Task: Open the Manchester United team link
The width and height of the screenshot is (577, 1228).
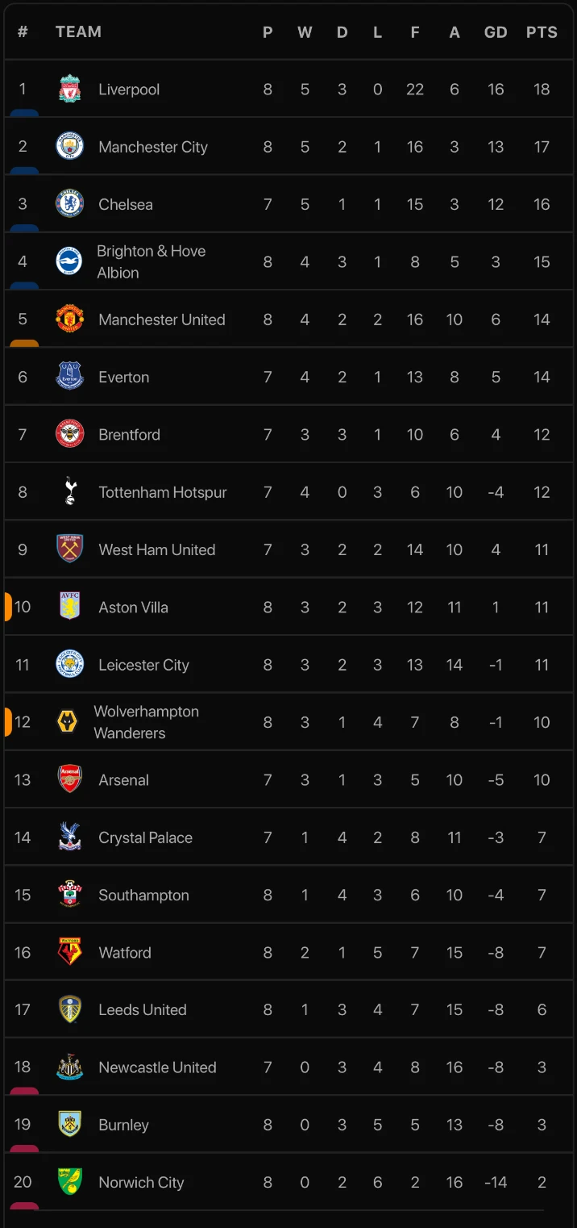Action: pyautogui.click(x=161, y=320)
